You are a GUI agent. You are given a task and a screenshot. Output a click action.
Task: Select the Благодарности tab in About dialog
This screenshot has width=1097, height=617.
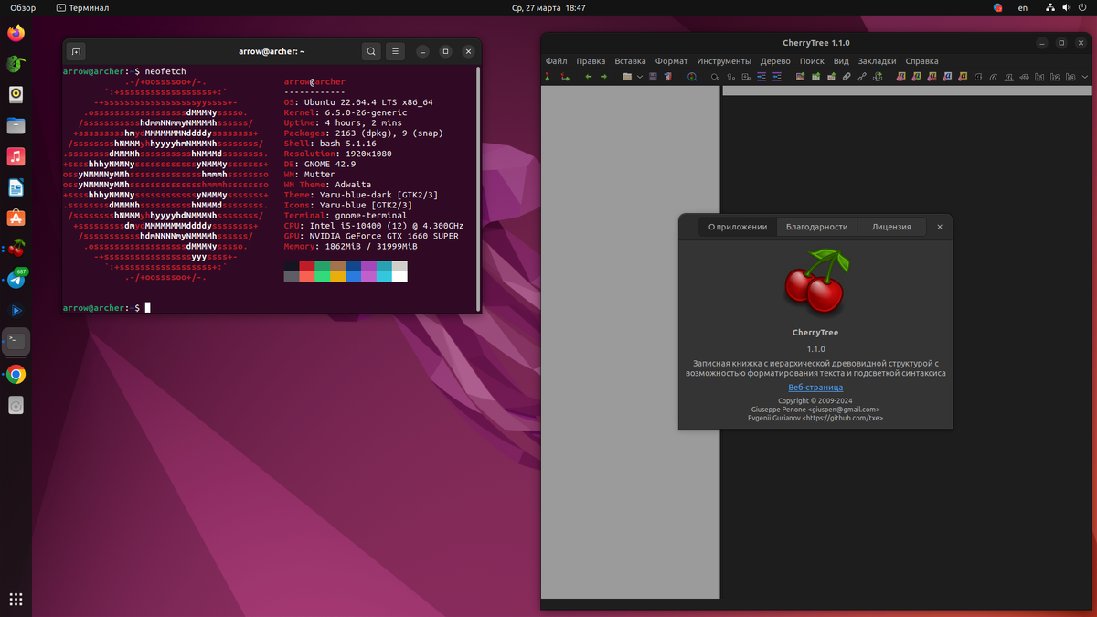tap(816, 227)
